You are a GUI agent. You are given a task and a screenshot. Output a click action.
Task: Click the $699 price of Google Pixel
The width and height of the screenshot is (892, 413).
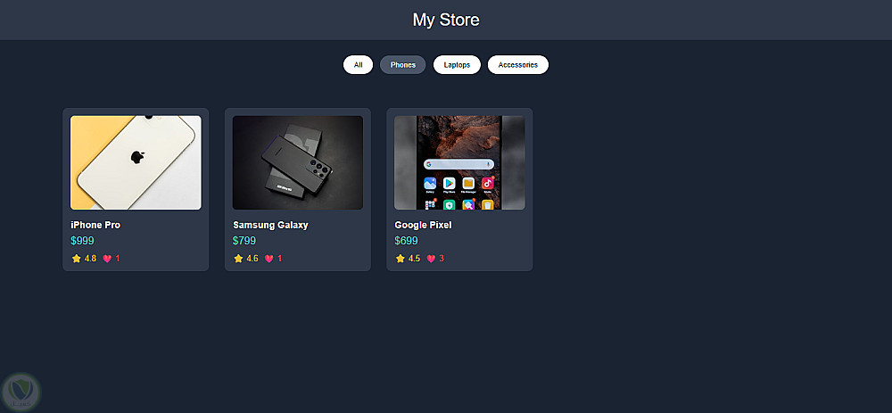click(x=406, y=241)
